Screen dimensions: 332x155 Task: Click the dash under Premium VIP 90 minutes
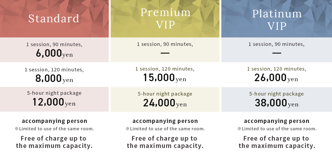[x=165, y=53]
